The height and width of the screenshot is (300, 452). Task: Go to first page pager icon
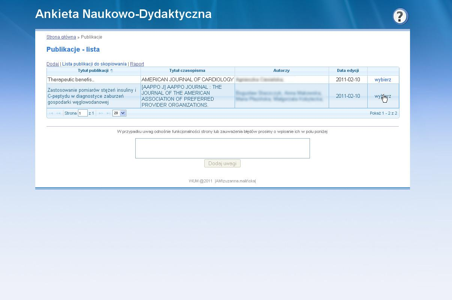(x=51, y=113)
